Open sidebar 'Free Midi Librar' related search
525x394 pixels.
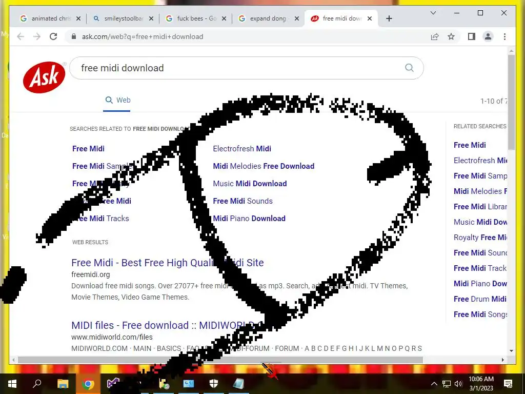pyautogui.click(x=480, y=207)
